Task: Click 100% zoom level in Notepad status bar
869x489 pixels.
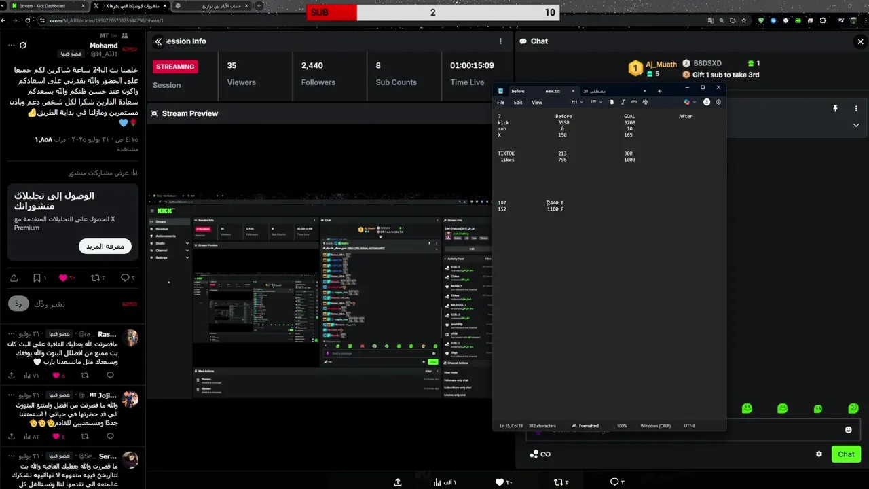Action: (622, 426)
